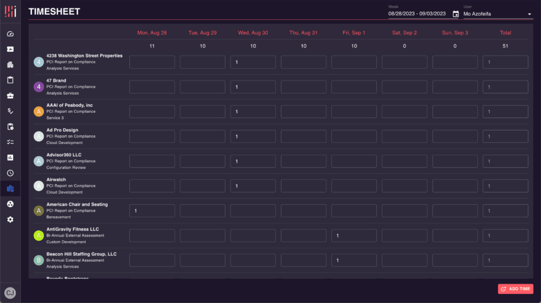Image resolution: width=541 pixels, height=303 pixels.
Task: Click the Wed, Aug 30 column header
Action: [253, 33]
